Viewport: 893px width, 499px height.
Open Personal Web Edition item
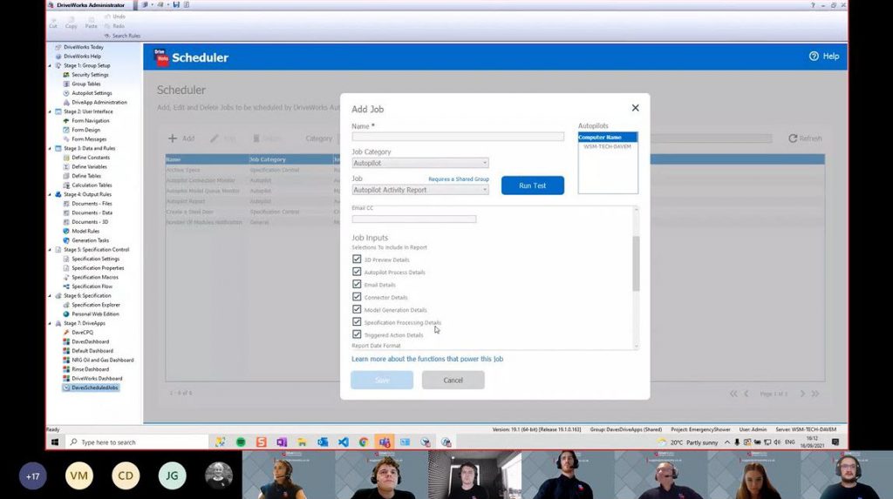[94, 314]
